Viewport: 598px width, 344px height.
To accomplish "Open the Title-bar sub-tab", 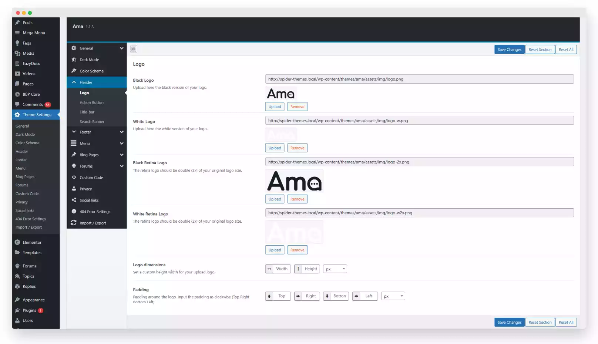I will coord(87,112).
